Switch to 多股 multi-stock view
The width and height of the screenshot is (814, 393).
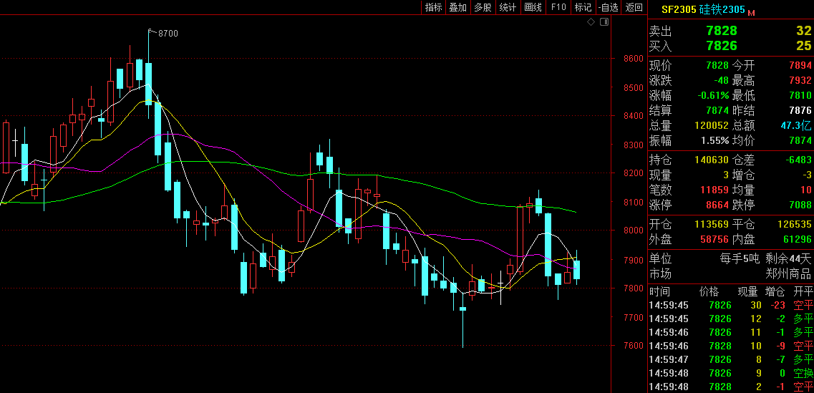click(x=483, y=7)
